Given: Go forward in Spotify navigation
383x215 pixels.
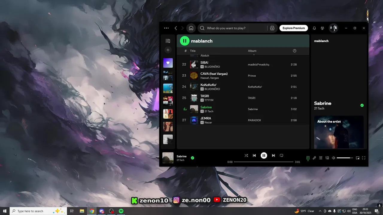Looking at the screenshot, I should pyautogui.click(x=183, y=28).
